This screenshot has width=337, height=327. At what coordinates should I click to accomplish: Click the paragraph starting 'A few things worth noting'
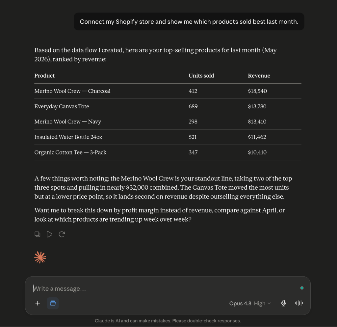[163, 187]
